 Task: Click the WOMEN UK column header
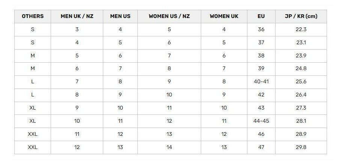[224, 17]
